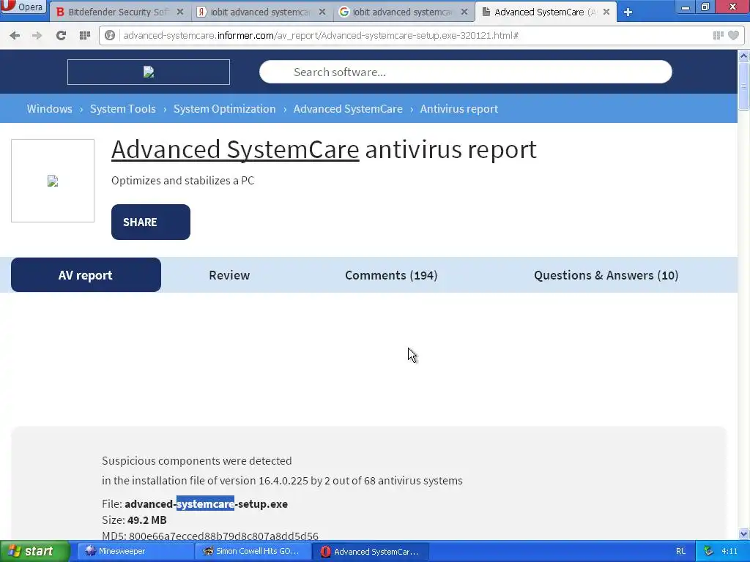Go back to previous page

(15, 35)
